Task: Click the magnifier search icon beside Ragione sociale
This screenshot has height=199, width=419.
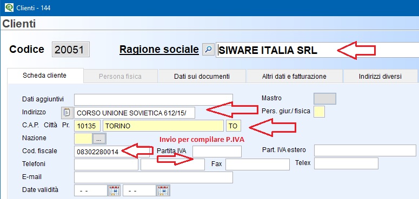Action: 208,50
